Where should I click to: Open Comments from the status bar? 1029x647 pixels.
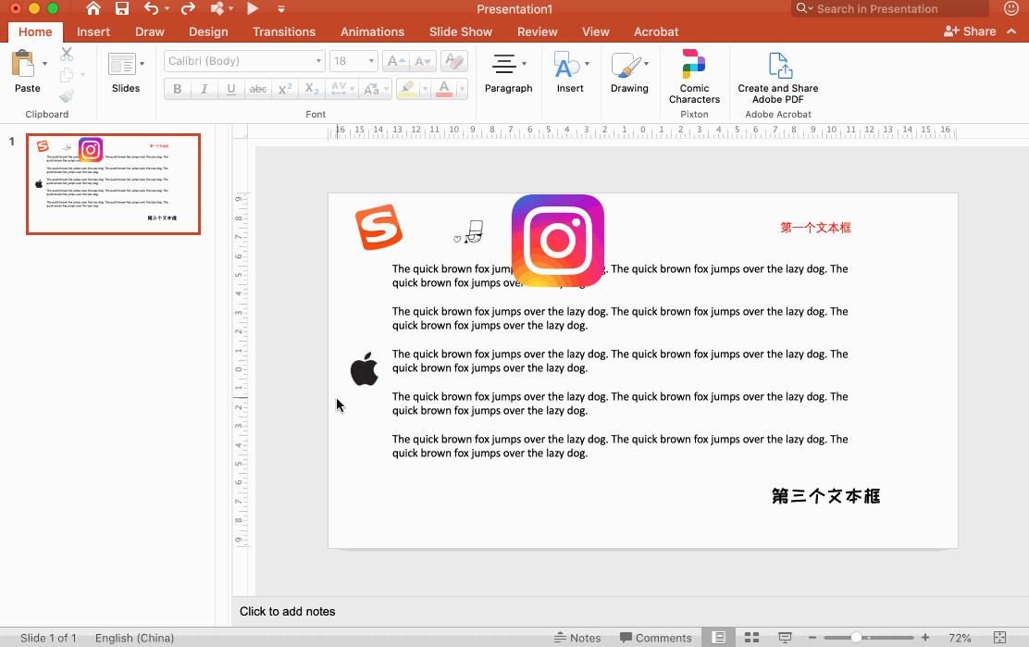point(655,638)
